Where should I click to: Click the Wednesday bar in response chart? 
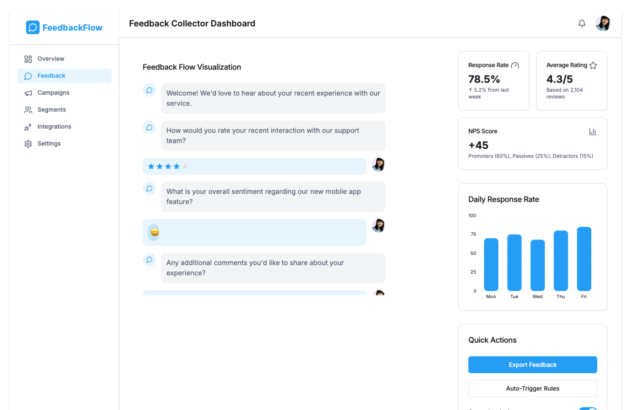537,265
